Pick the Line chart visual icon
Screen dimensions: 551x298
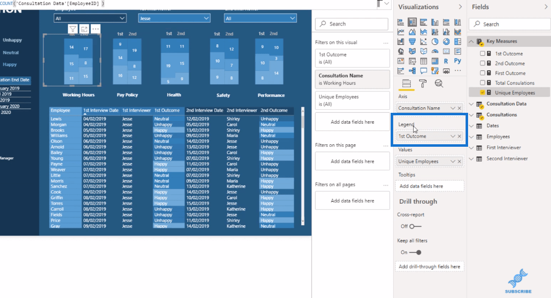[401, 32]
